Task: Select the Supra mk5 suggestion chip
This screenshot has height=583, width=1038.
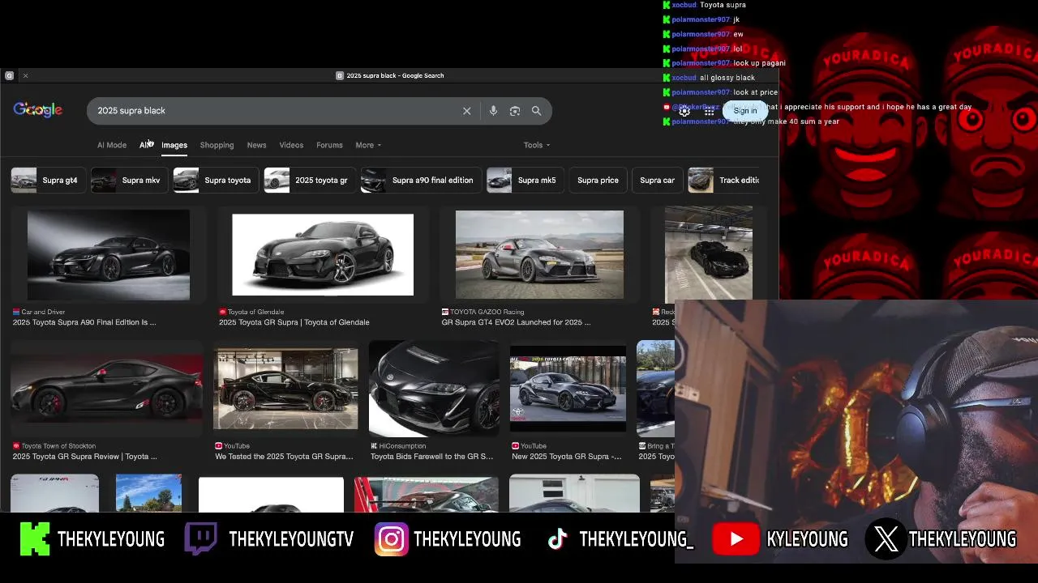Action: (524, 180)
